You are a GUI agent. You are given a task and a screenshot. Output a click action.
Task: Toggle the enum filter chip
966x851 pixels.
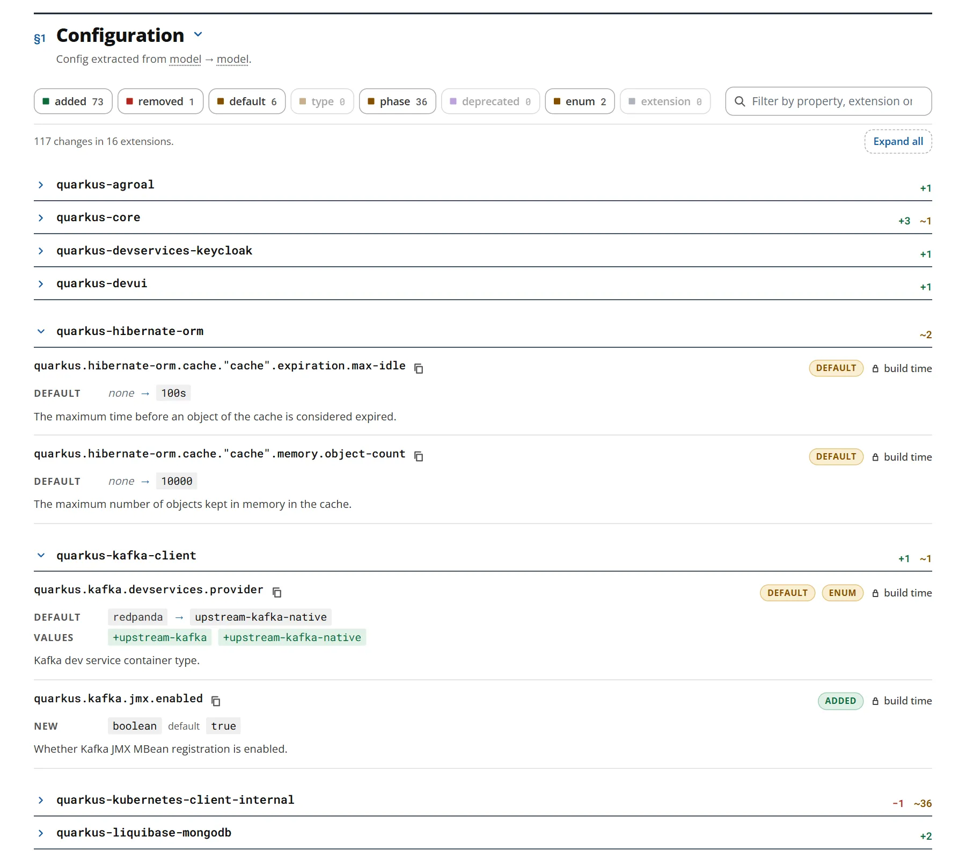click(x=580, y=101)
